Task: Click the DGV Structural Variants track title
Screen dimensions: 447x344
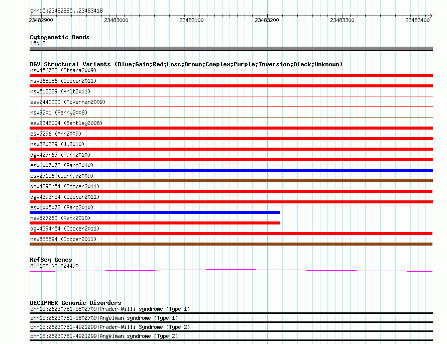Action: point(186,64)
